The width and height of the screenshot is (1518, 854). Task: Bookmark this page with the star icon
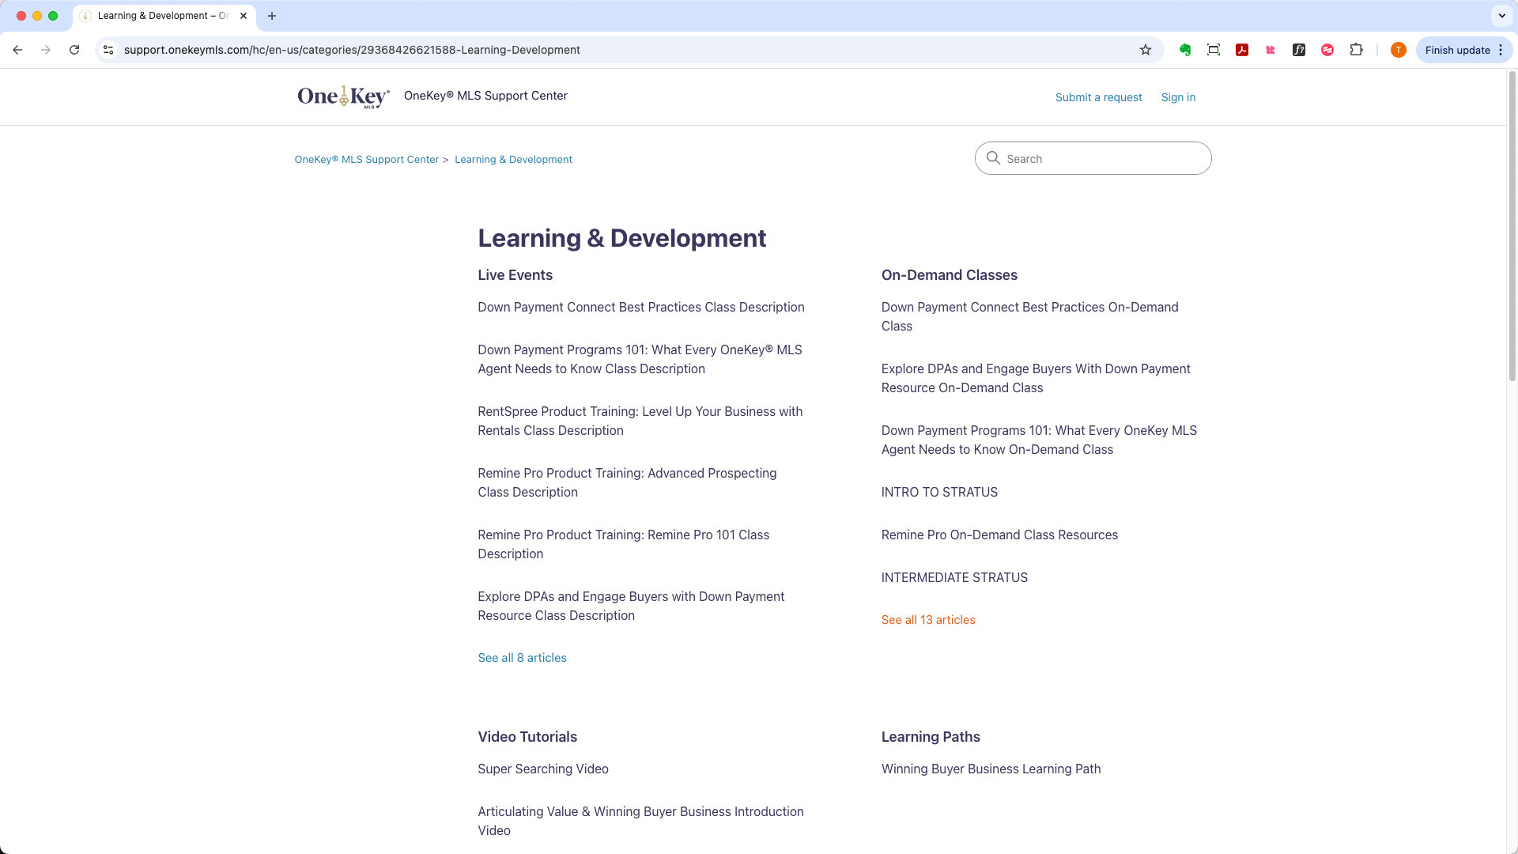(1145, 49)
